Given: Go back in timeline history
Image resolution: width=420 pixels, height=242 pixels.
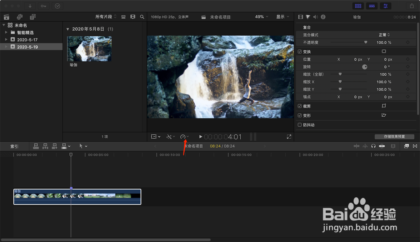Looking at the screenshot, I should [155, 146].
